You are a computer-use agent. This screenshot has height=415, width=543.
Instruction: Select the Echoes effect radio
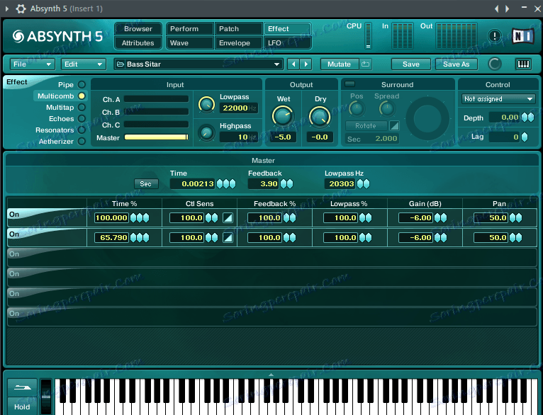coord(82,118)
